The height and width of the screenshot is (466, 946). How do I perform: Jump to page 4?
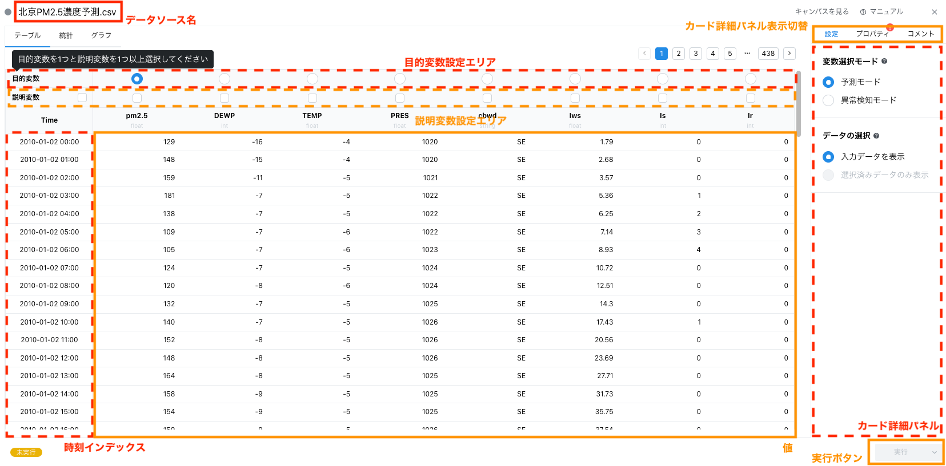(713, 53)
